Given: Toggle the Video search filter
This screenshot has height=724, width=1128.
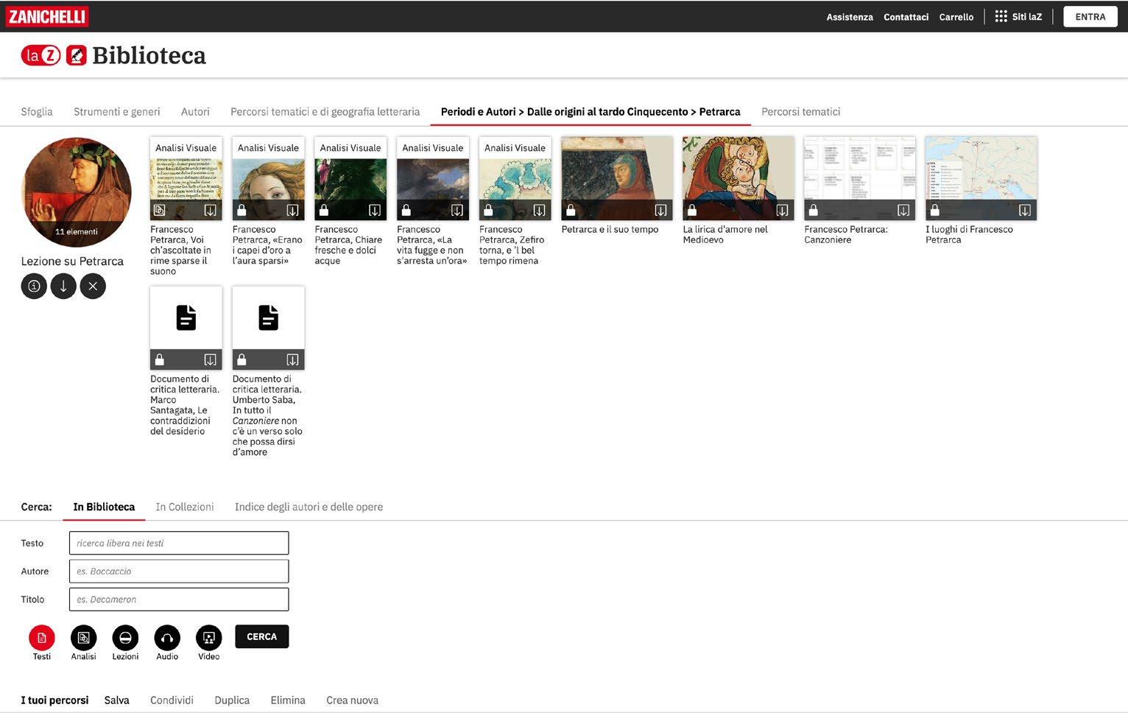Looking at the screenshot, I should (209, 638).
